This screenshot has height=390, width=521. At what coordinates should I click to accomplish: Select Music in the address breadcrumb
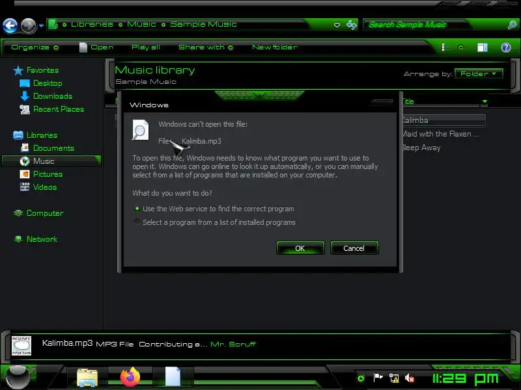(141, 24)
